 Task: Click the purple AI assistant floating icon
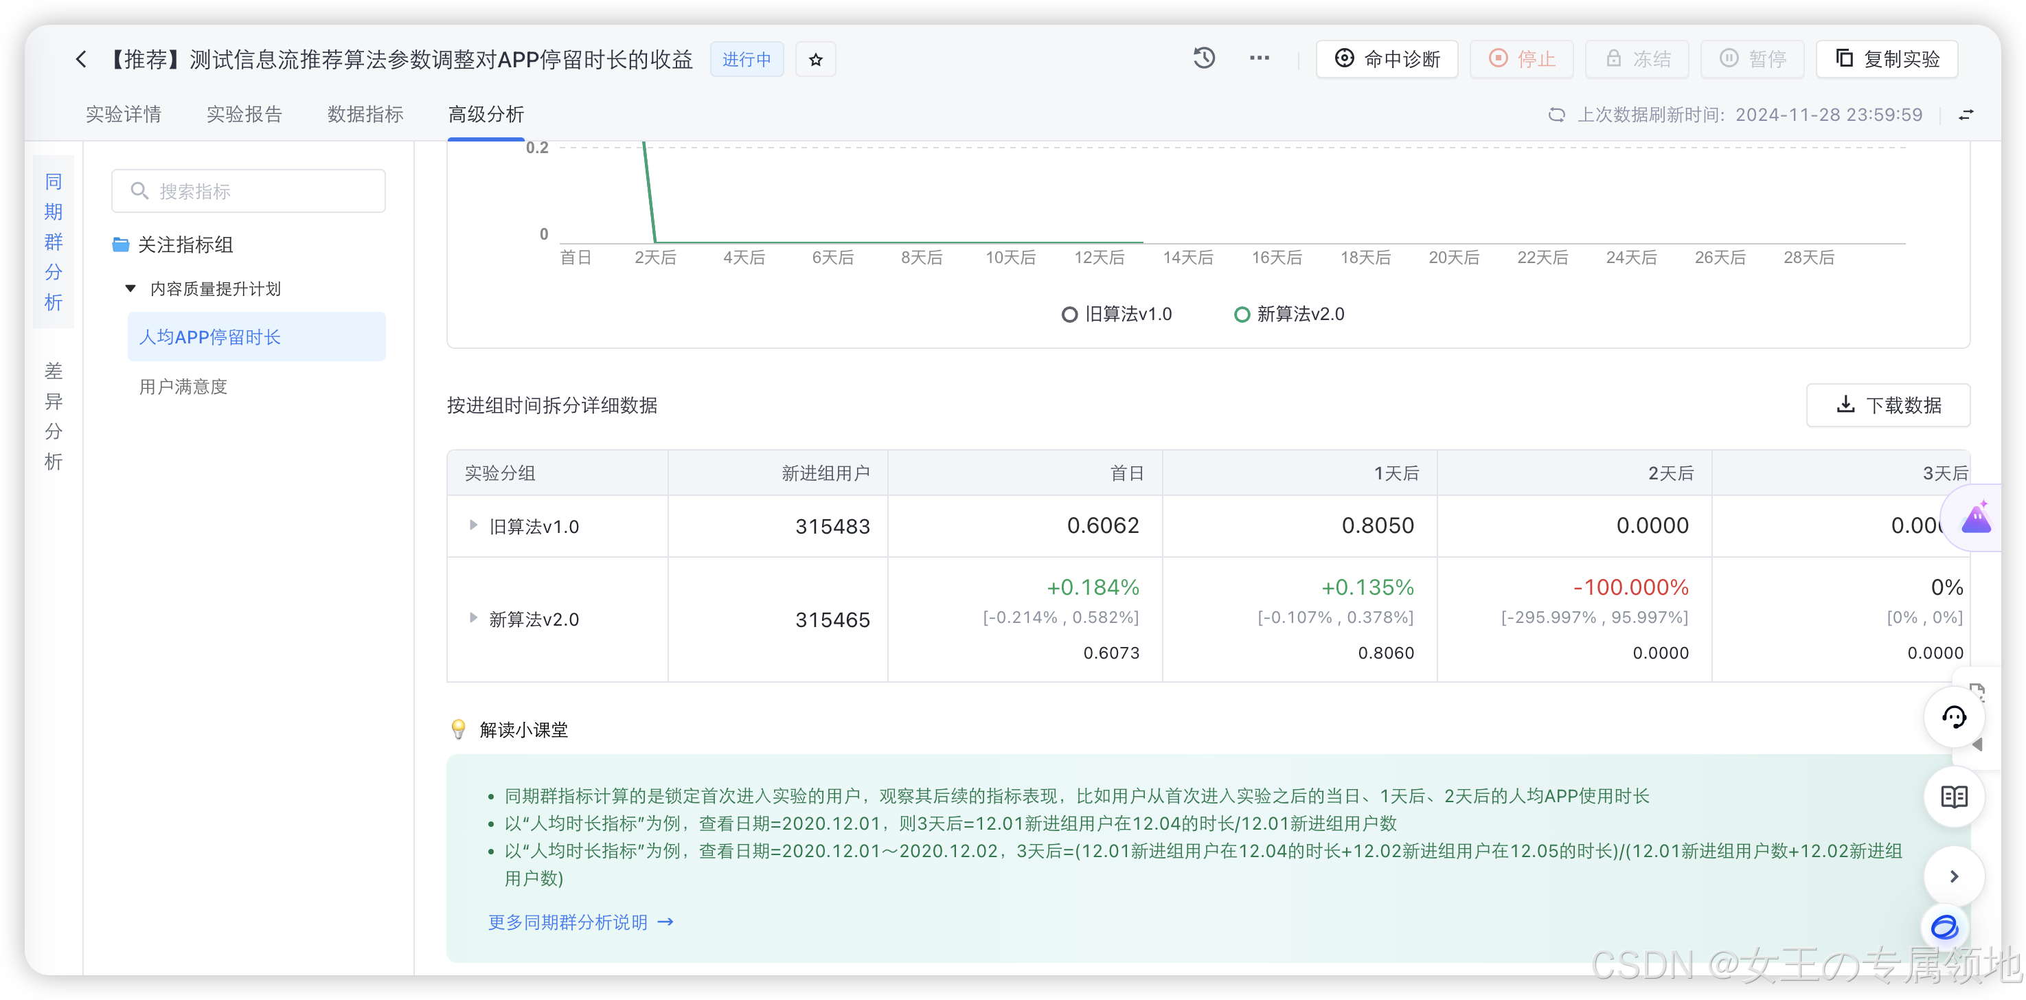point(1976,520)
